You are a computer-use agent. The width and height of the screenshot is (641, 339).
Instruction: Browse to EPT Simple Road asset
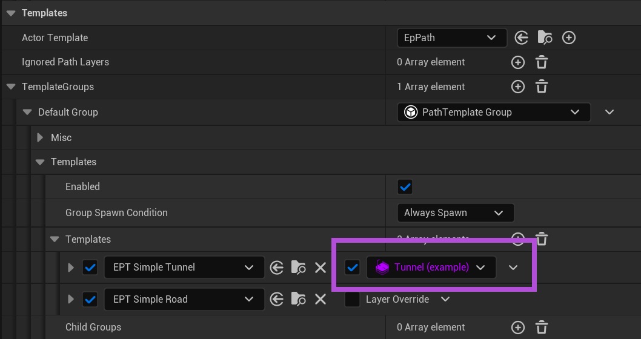point(298,299)
